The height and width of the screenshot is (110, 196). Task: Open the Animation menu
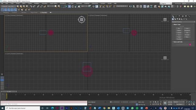[44, 3]
